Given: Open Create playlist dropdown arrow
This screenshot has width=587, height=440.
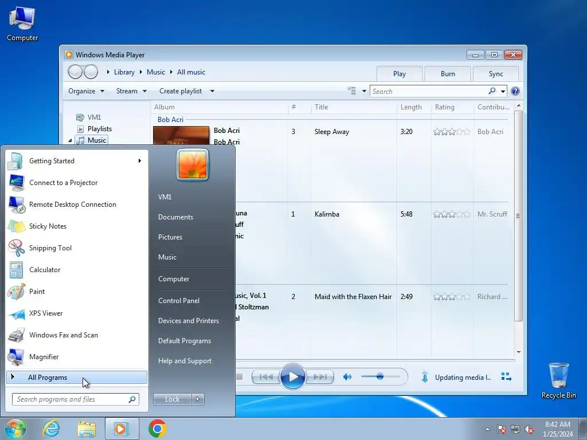Looking at the screenshot, I should 212,91.
